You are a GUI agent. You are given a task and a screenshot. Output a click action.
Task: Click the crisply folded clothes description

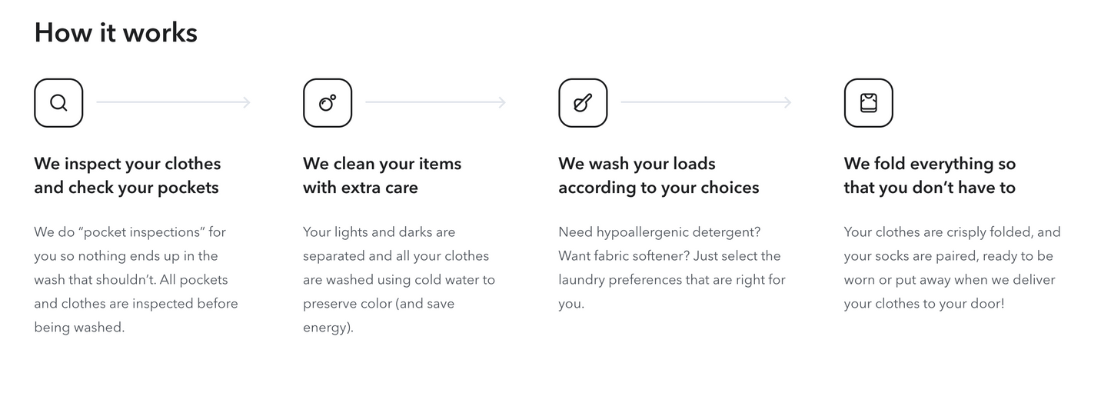[951, 267]
